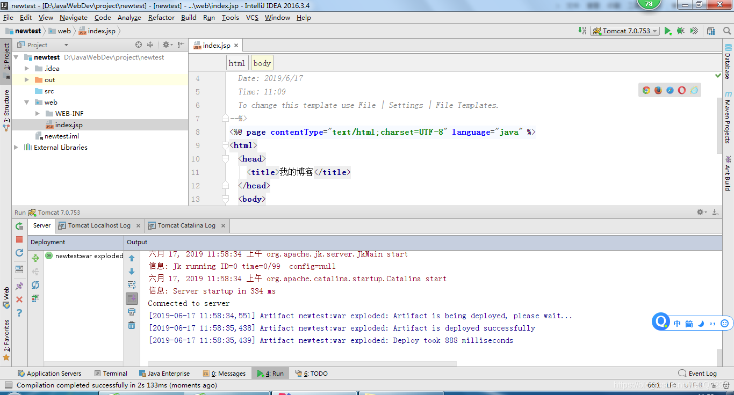Open page in Opera browser icon
The height and width of the screenshot is (395, 734).
click(x=682, y=90)
